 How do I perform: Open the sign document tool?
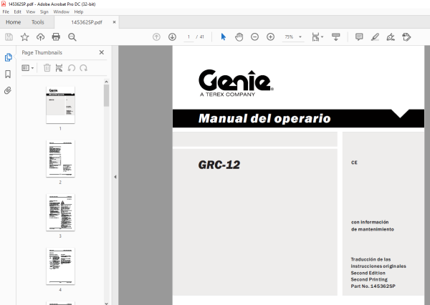[391, 37]
